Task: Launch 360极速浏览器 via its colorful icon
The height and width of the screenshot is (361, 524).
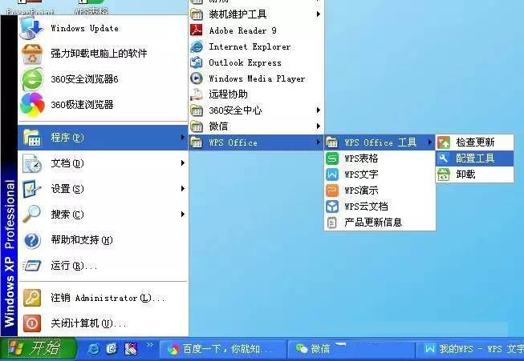Action: pos(32,105)
